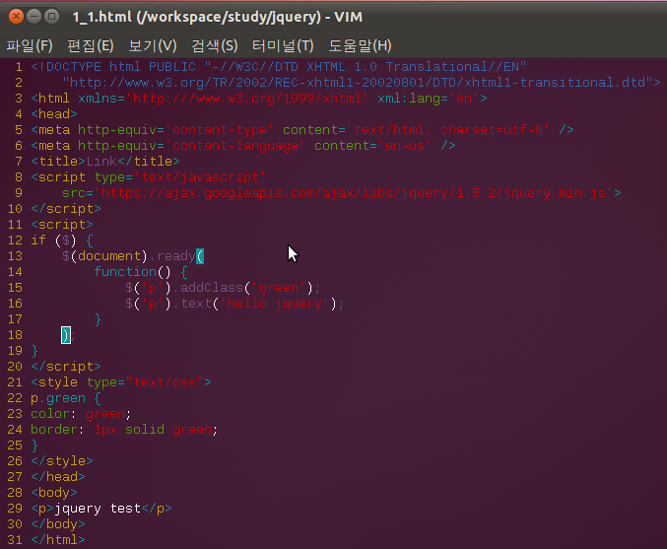This screenshot has height=549, width=667.
Task: Click the highlighted closing parenthesis on line 18
Action: tap(66, 335)
